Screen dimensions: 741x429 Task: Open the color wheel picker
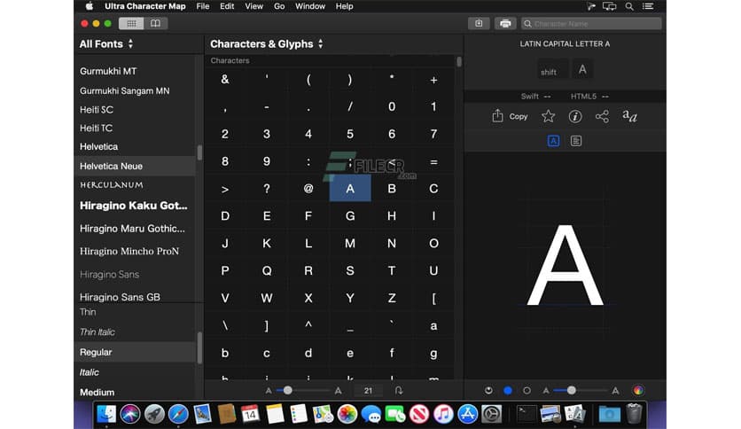(x=638, y=390)
